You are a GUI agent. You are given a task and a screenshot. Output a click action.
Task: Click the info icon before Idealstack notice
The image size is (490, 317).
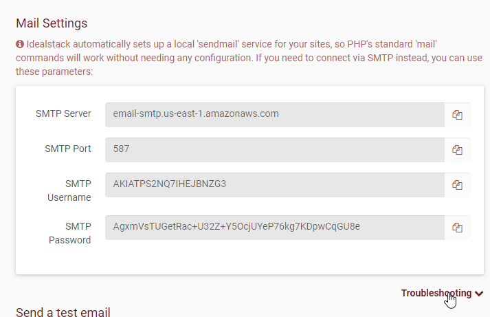coord(20,44)
